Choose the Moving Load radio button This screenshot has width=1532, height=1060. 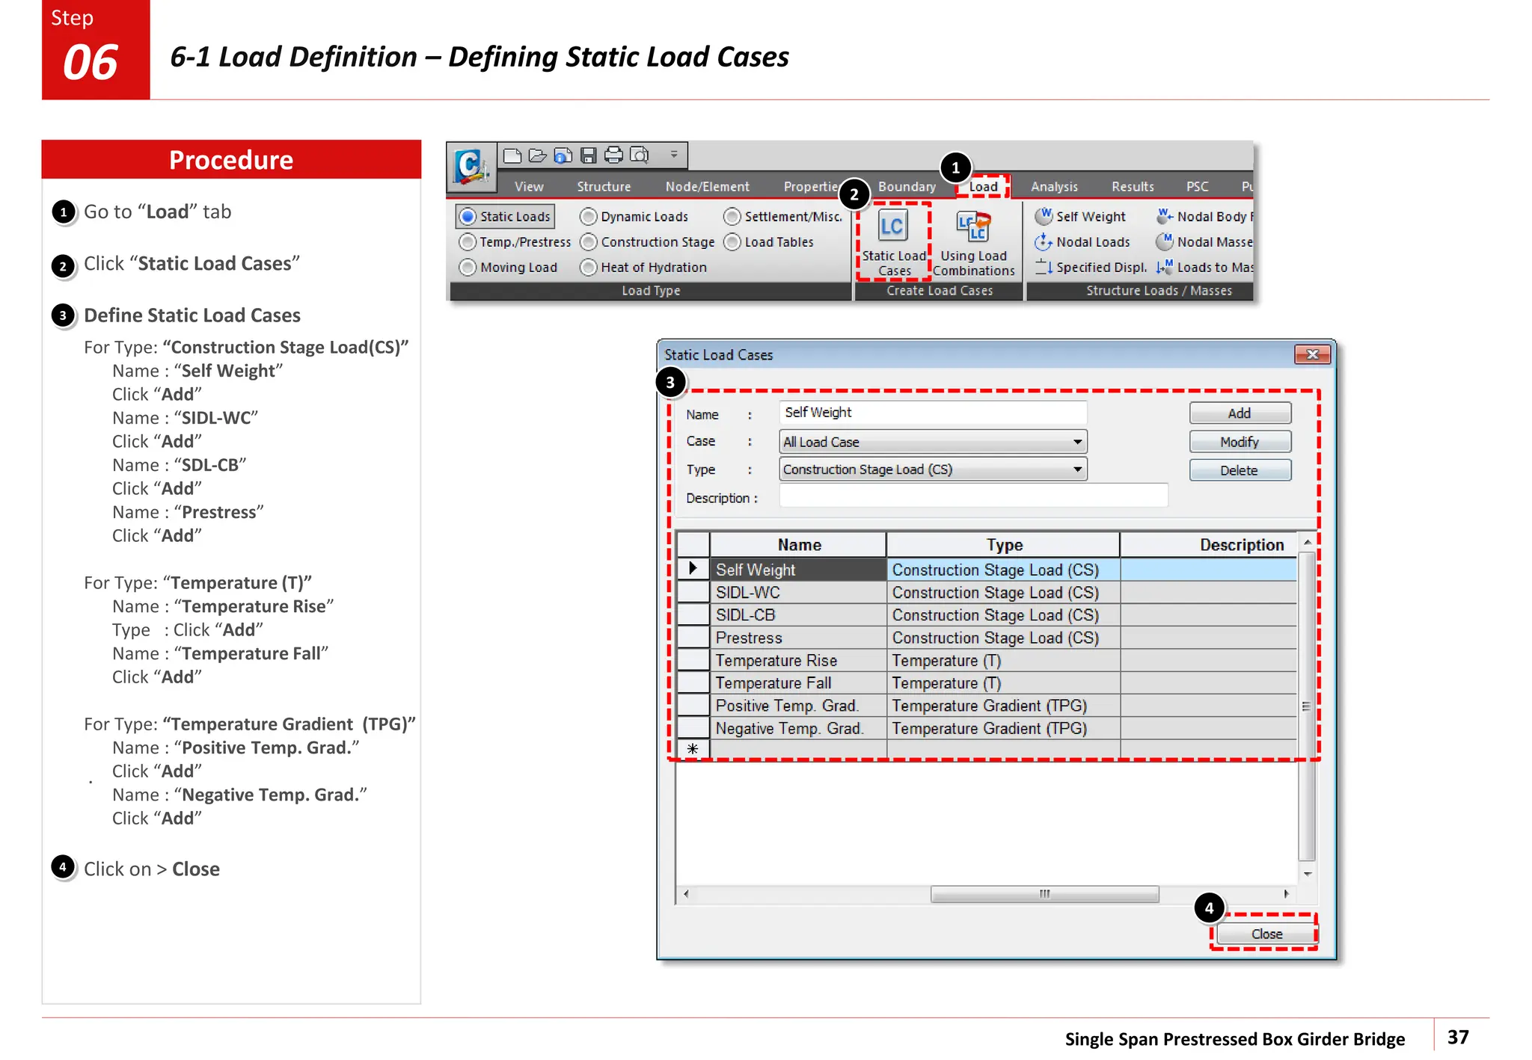click(x=468, y=268)
